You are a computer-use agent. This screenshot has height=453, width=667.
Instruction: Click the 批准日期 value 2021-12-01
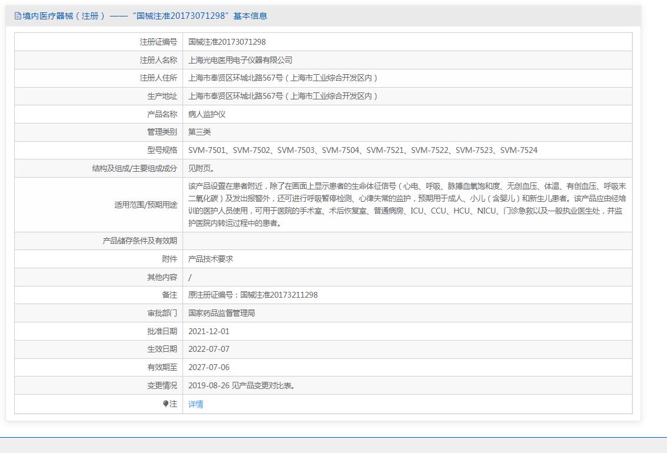tap(209, 331)
